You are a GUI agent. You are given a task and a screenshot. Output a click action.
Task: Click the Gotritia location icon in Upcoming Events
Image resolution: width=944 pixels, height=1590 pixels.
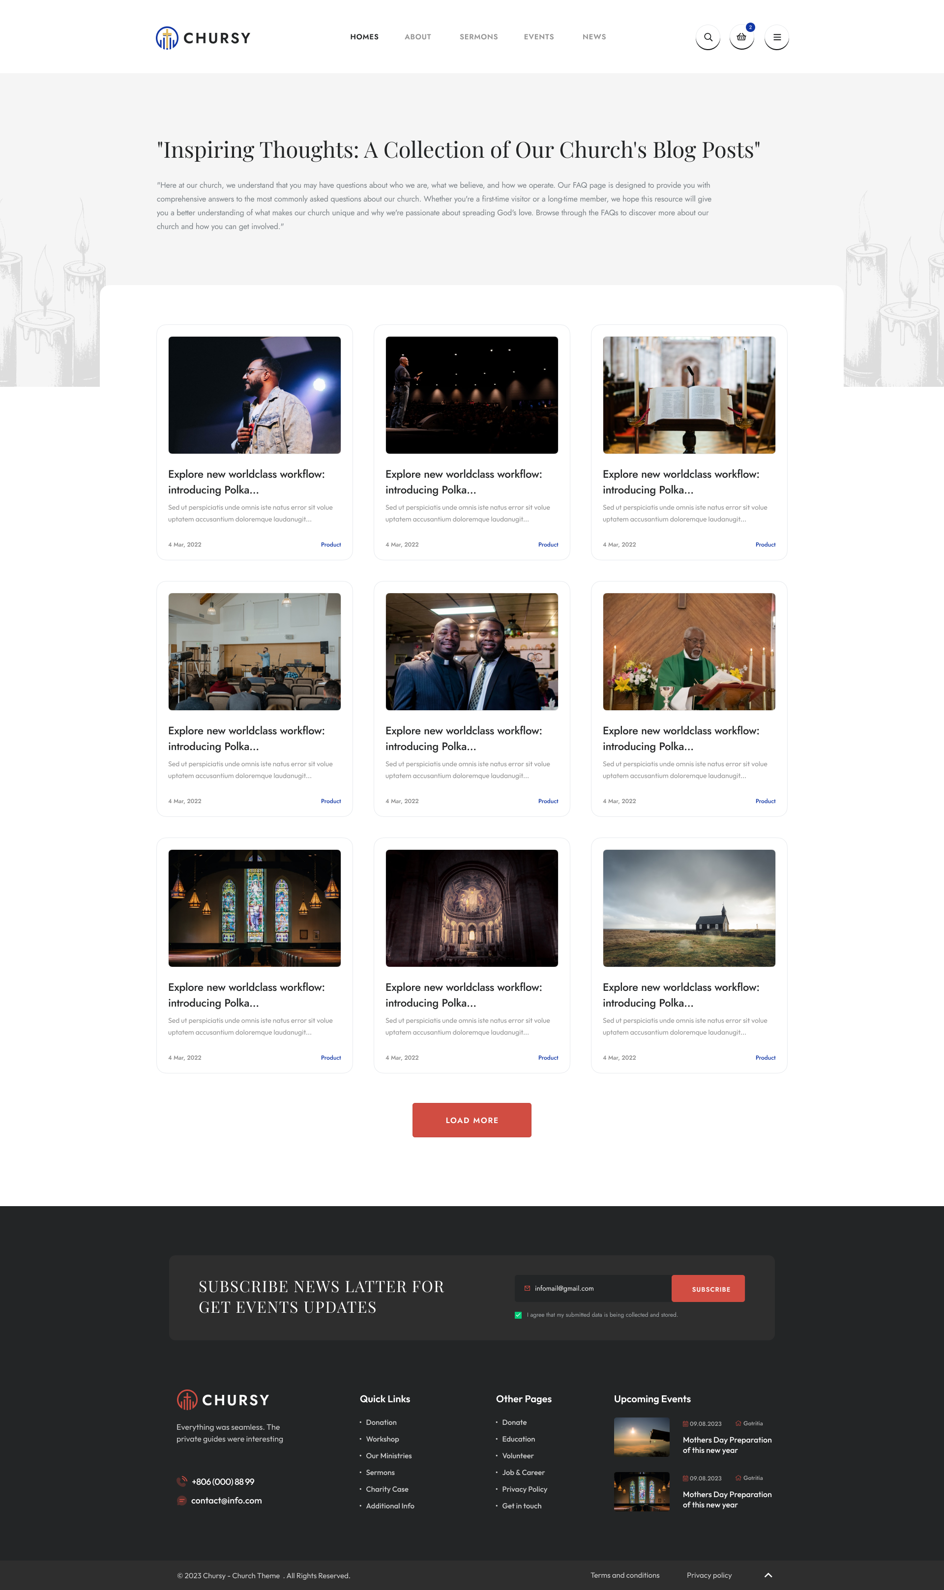click(739, 1423)
